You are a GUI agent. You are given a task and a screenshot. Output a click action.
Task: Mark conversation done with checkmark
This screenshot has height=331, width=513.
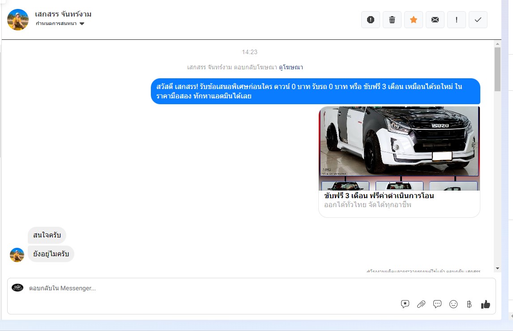point(478,20)
